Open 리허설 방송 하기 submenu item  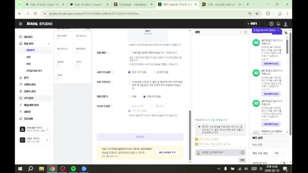pos(34,71)
